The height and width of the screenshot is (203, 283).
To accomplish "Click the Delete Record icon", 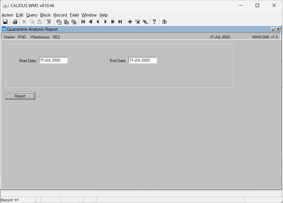I will (x=138, y=22).
